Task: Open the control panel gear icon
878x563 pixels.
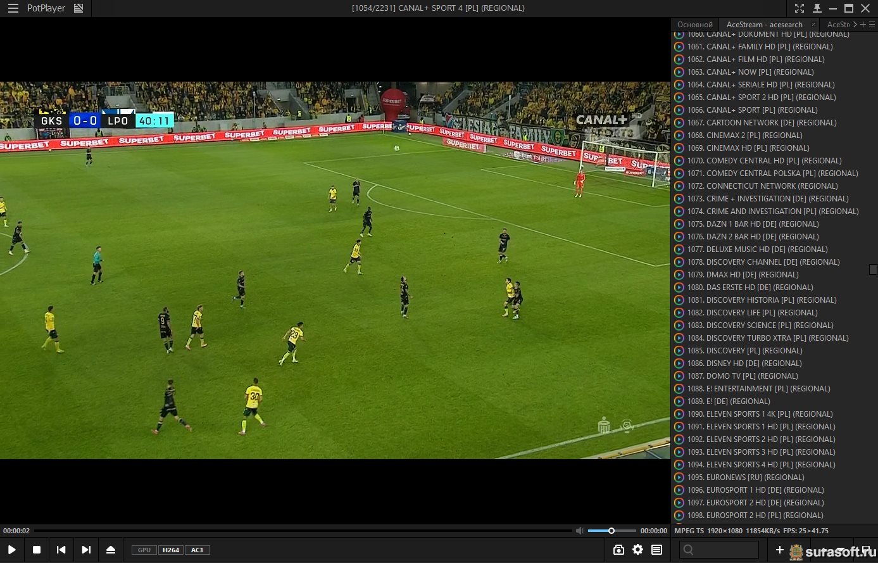Action: (x=637, y=550)
